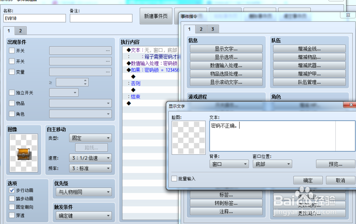Enable the 物品 condition checkbox
The image size is (356, 224).
click(12, 103)
